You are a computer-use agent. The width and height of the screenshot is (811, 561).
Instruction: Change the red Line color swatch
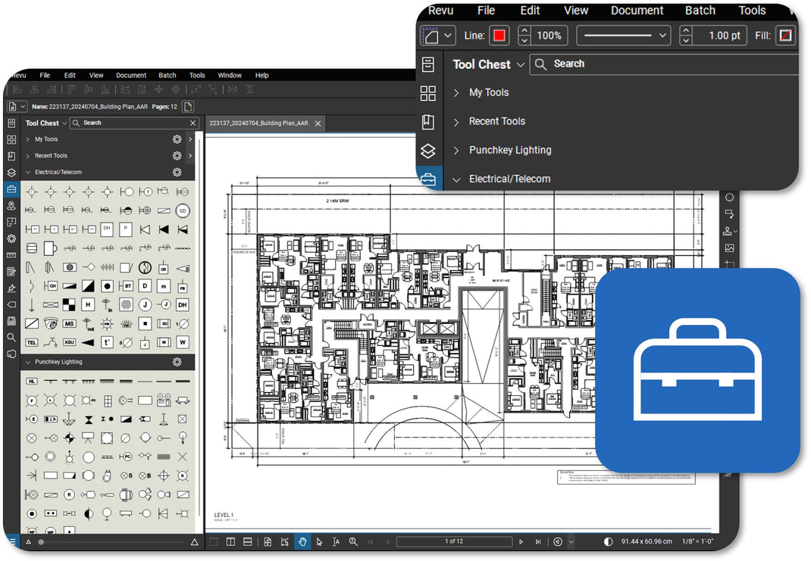[x=499, y=35]
